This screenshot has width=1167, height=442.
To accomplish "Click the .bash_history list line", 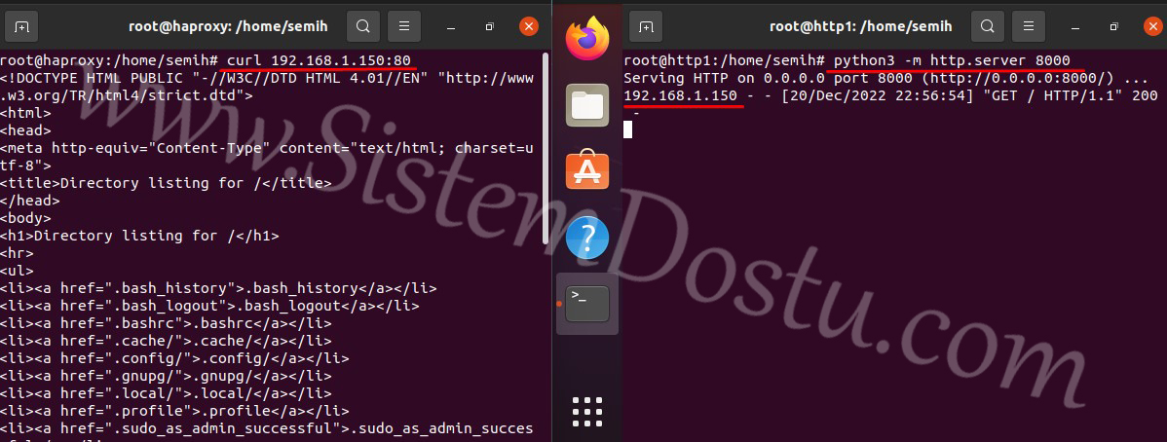I will pyautogui.click(x=219, y=288).
